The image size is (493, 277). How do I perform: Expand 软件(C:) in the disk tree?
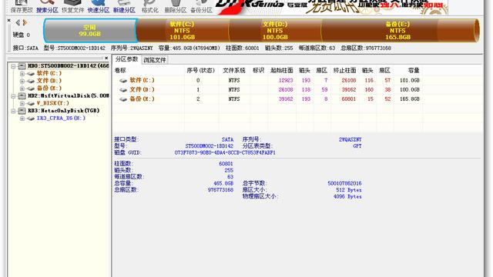coord(22,74)
